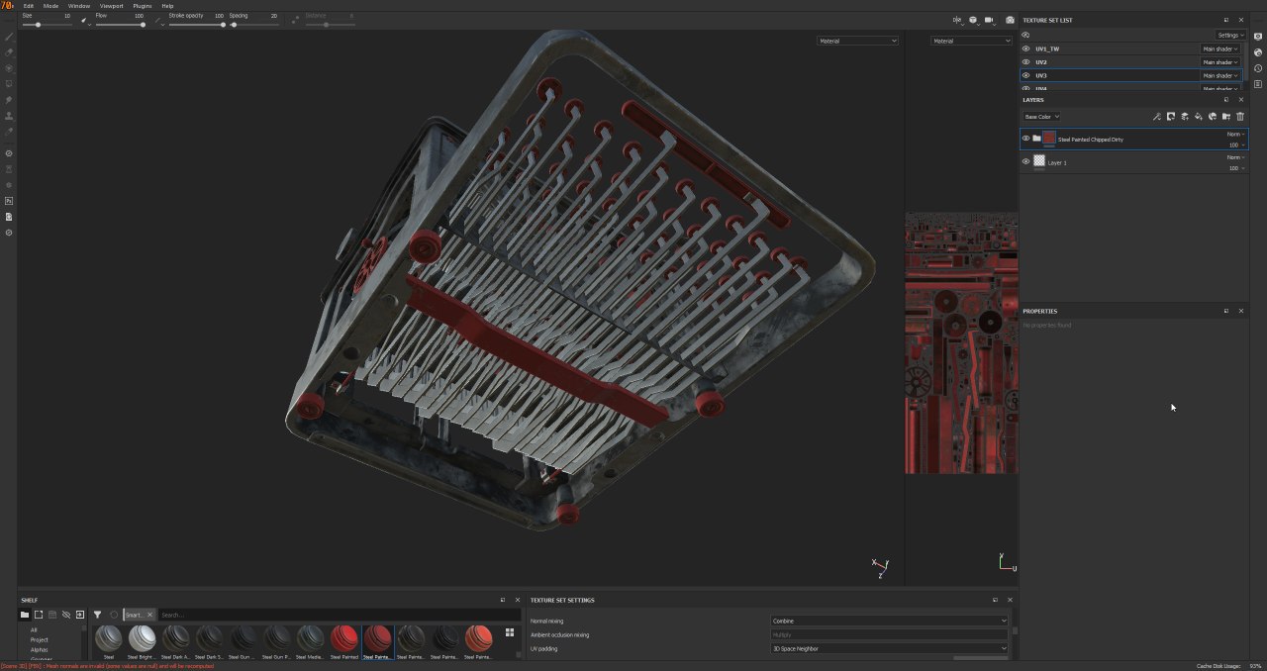The height and width of the screenshot is (671, 1267).
Task: Click the Add effect wand icon
Action: (1156, 117)
